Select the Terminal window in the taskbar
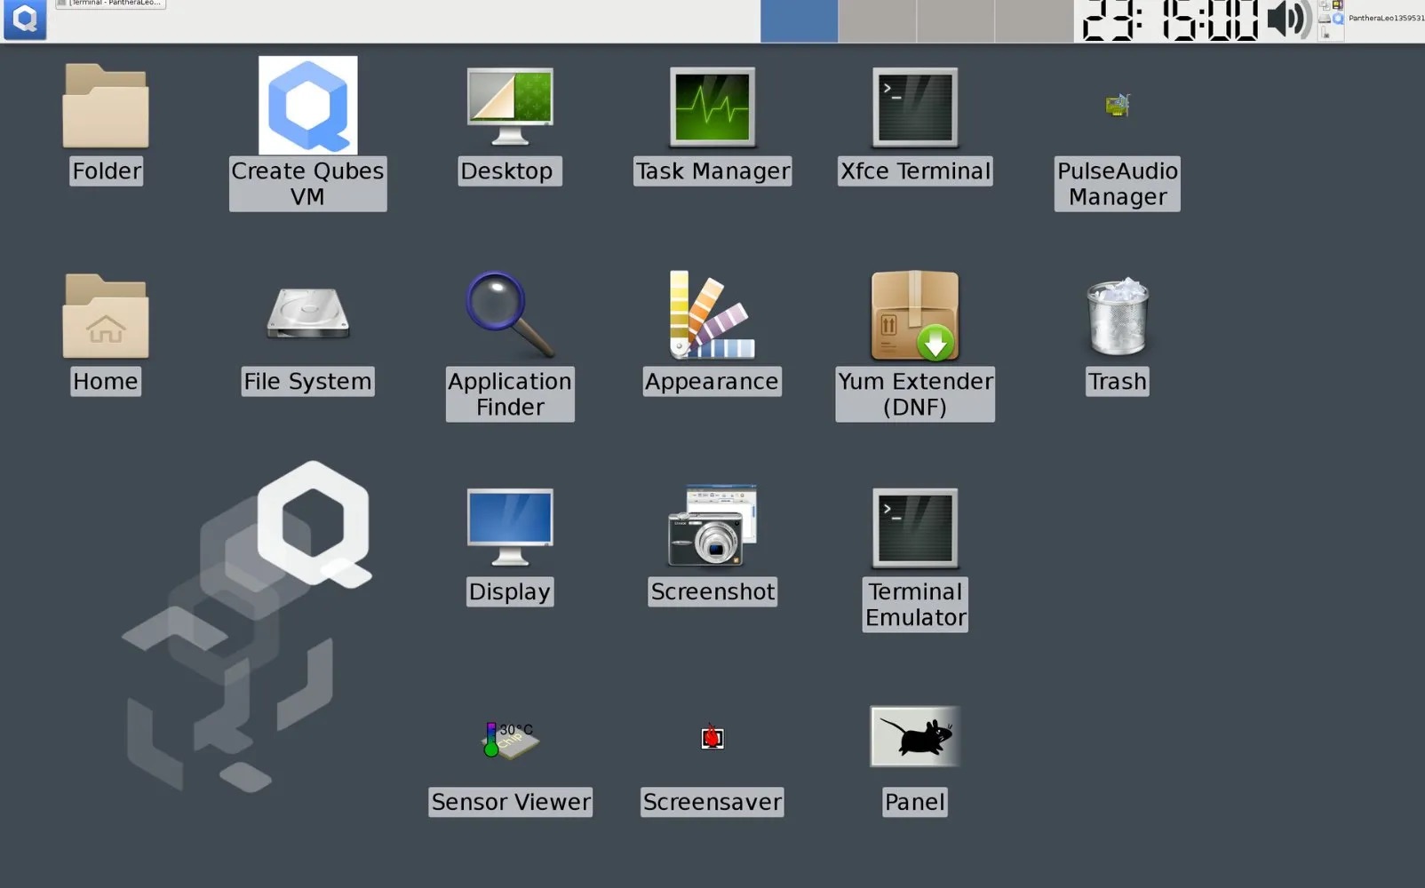This screenshot has height=888, width=1425. tap(109, 4)
